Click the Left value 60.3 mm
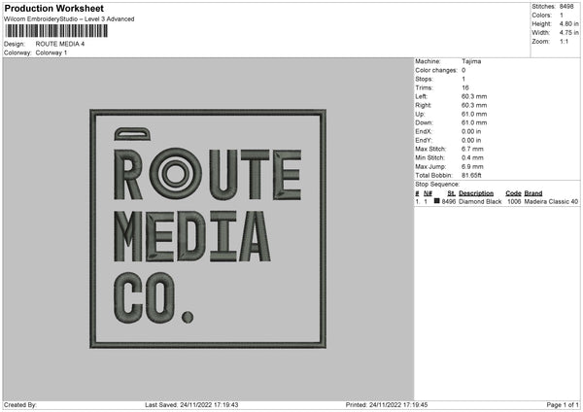The image size is (583, 412). coord(474,96)
